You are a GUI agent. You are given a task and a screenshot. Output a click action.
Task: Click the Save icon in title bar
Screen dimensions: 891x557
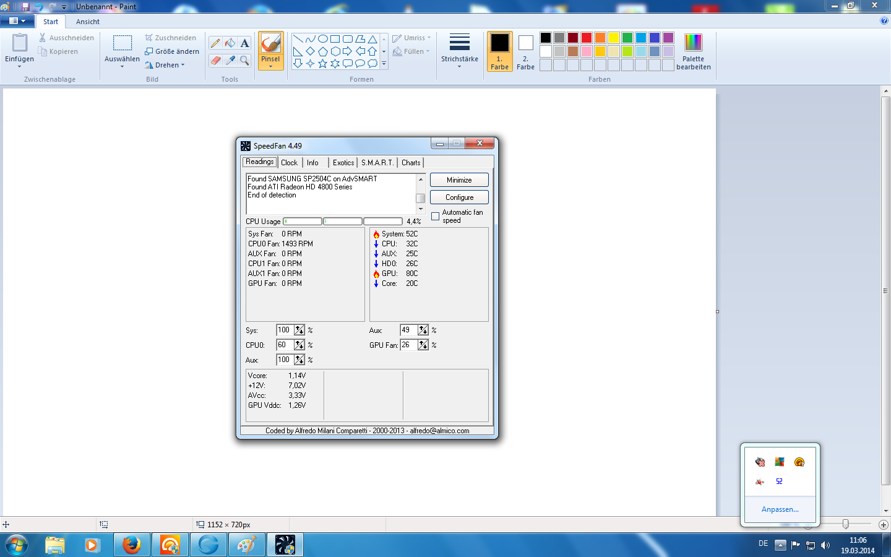[x=25, y=6]
